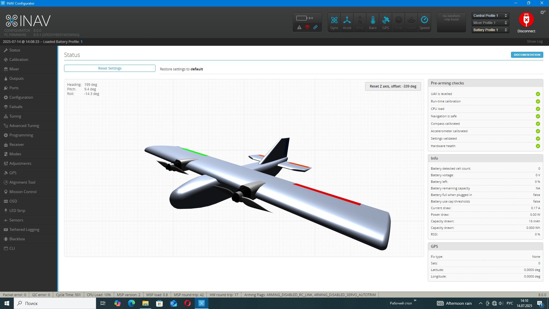Open the Mixer Profile 1 dropdown
Image resolution: width=549 pixels, height=309 pixels.
tap(490, 23)
